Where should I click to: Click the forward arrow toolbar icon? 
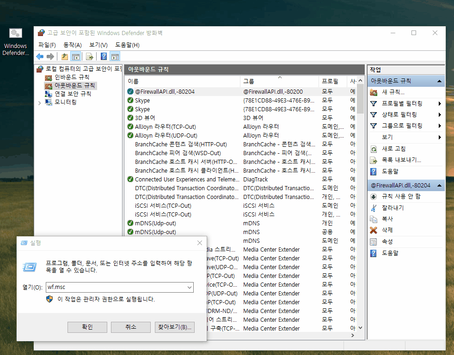pos(50,57)
